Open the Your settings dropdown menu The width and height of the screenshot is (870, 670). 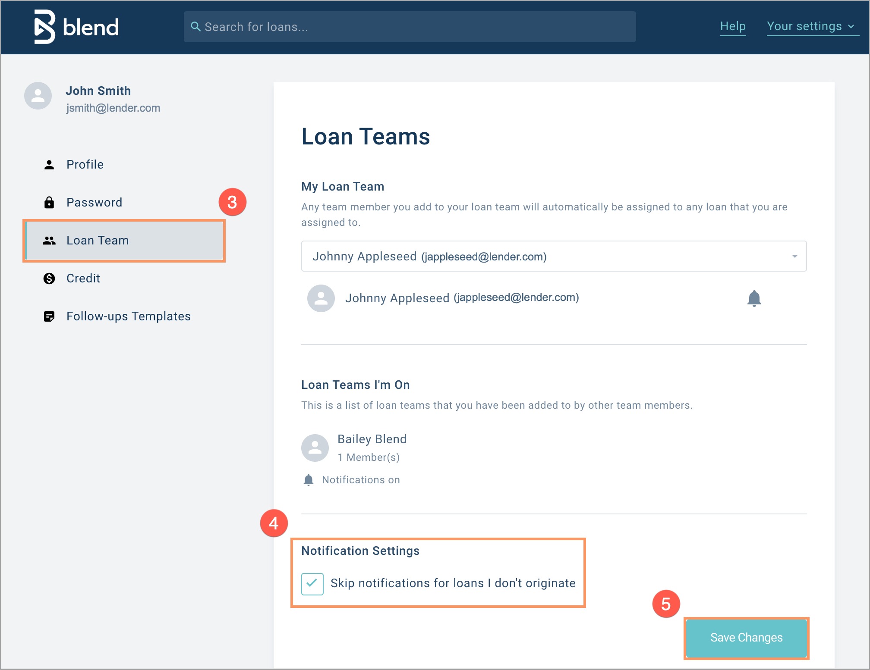point(804,26)
